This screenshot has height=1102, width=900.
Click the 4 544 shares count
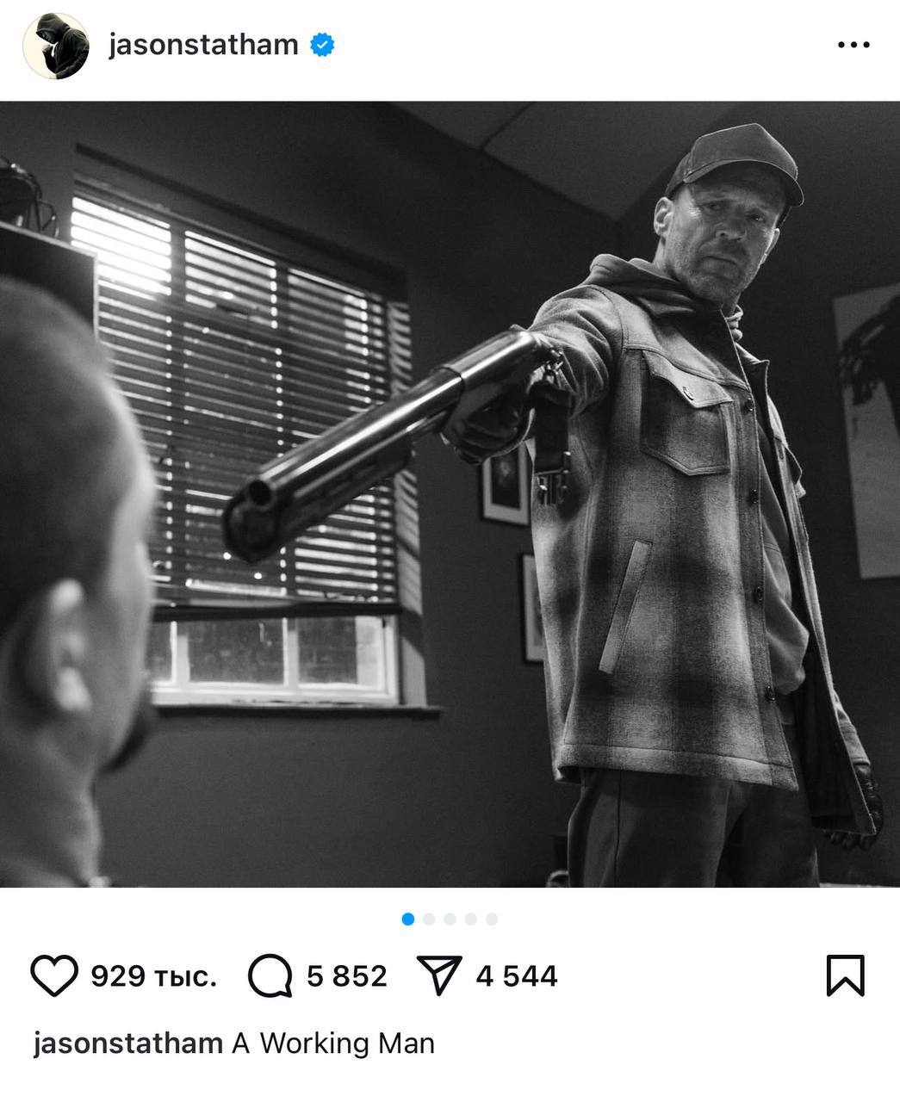pyautogui.click(x=517, y=976)
